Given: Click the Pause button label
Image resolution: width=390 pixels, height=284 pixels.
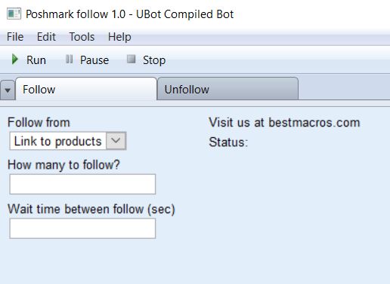Looking at the screenshot, I should click(94, 60).
